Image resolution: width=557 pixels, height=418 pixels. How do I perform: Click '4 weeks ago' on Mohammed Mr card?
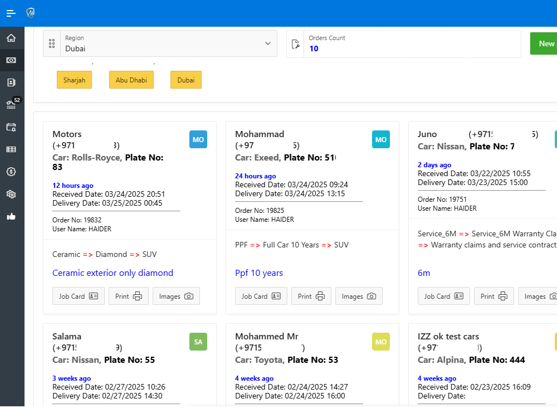(255, 378)
